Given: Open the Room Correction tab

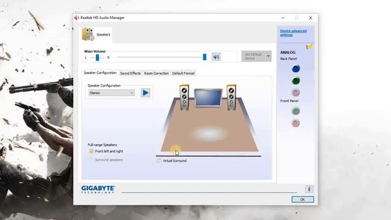Looking at the screenshot, I should [x=156, y=73].
